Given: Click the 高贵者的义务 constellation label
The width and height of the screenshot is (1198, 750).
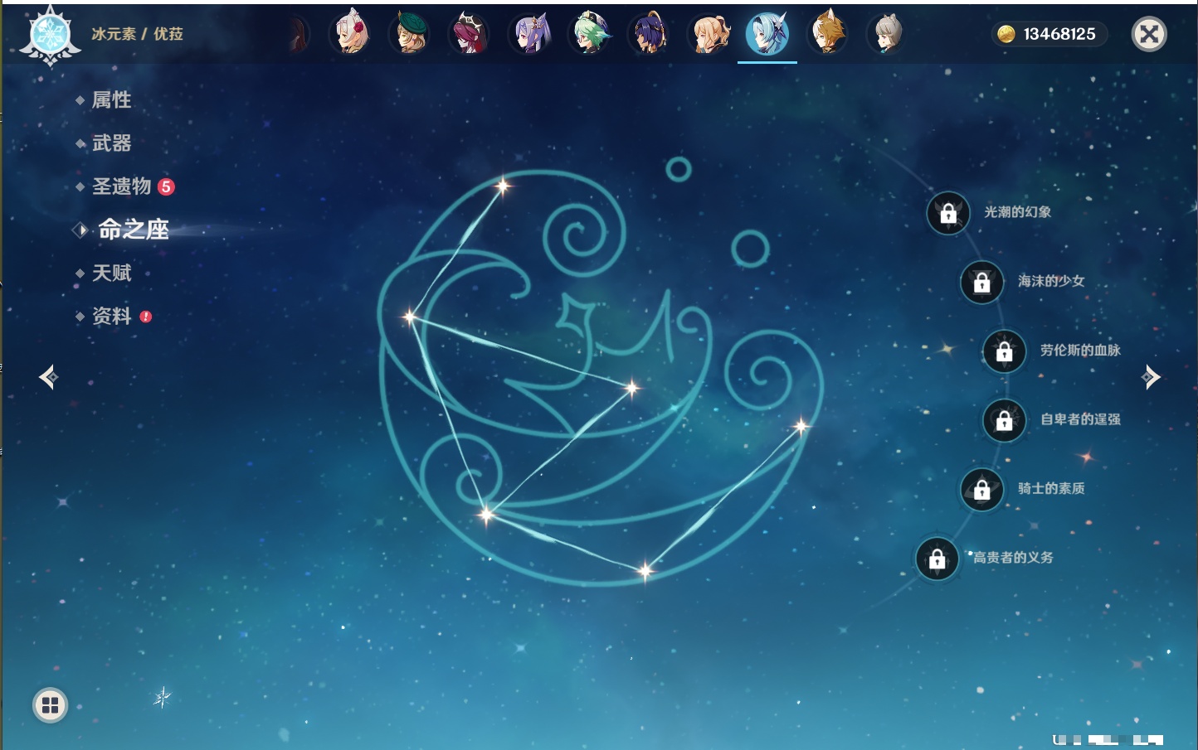Looking at the screenshot, I should tap(1013, 558).
